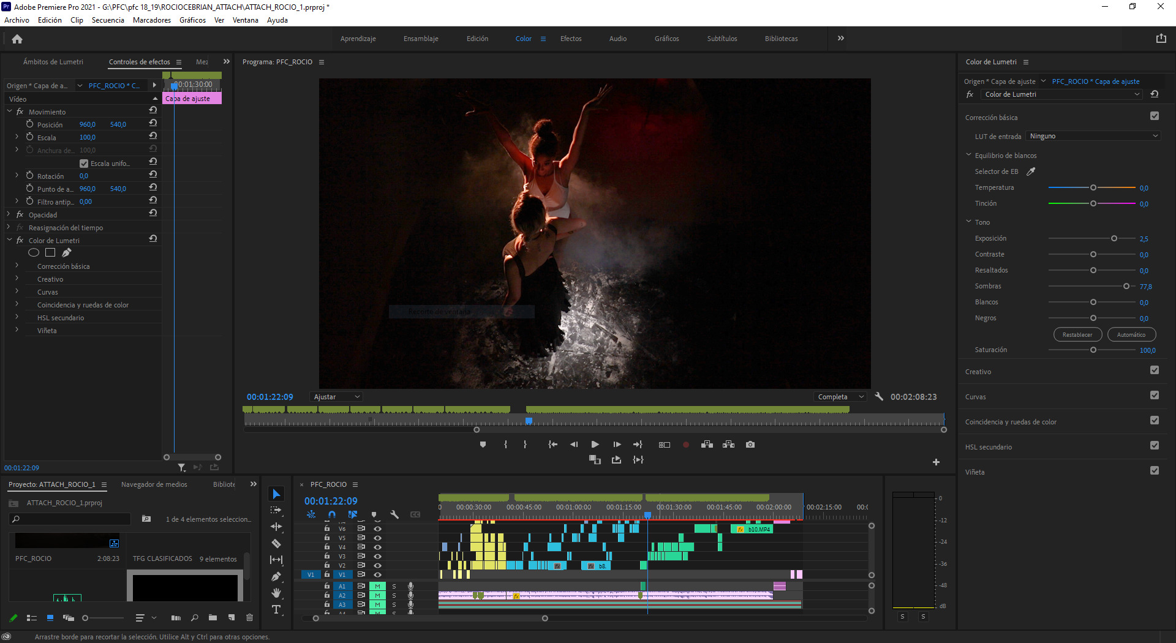Viewport: 1176px width, 643px height.
Task: Open the Secuencia menu
Action: (108, 20)
